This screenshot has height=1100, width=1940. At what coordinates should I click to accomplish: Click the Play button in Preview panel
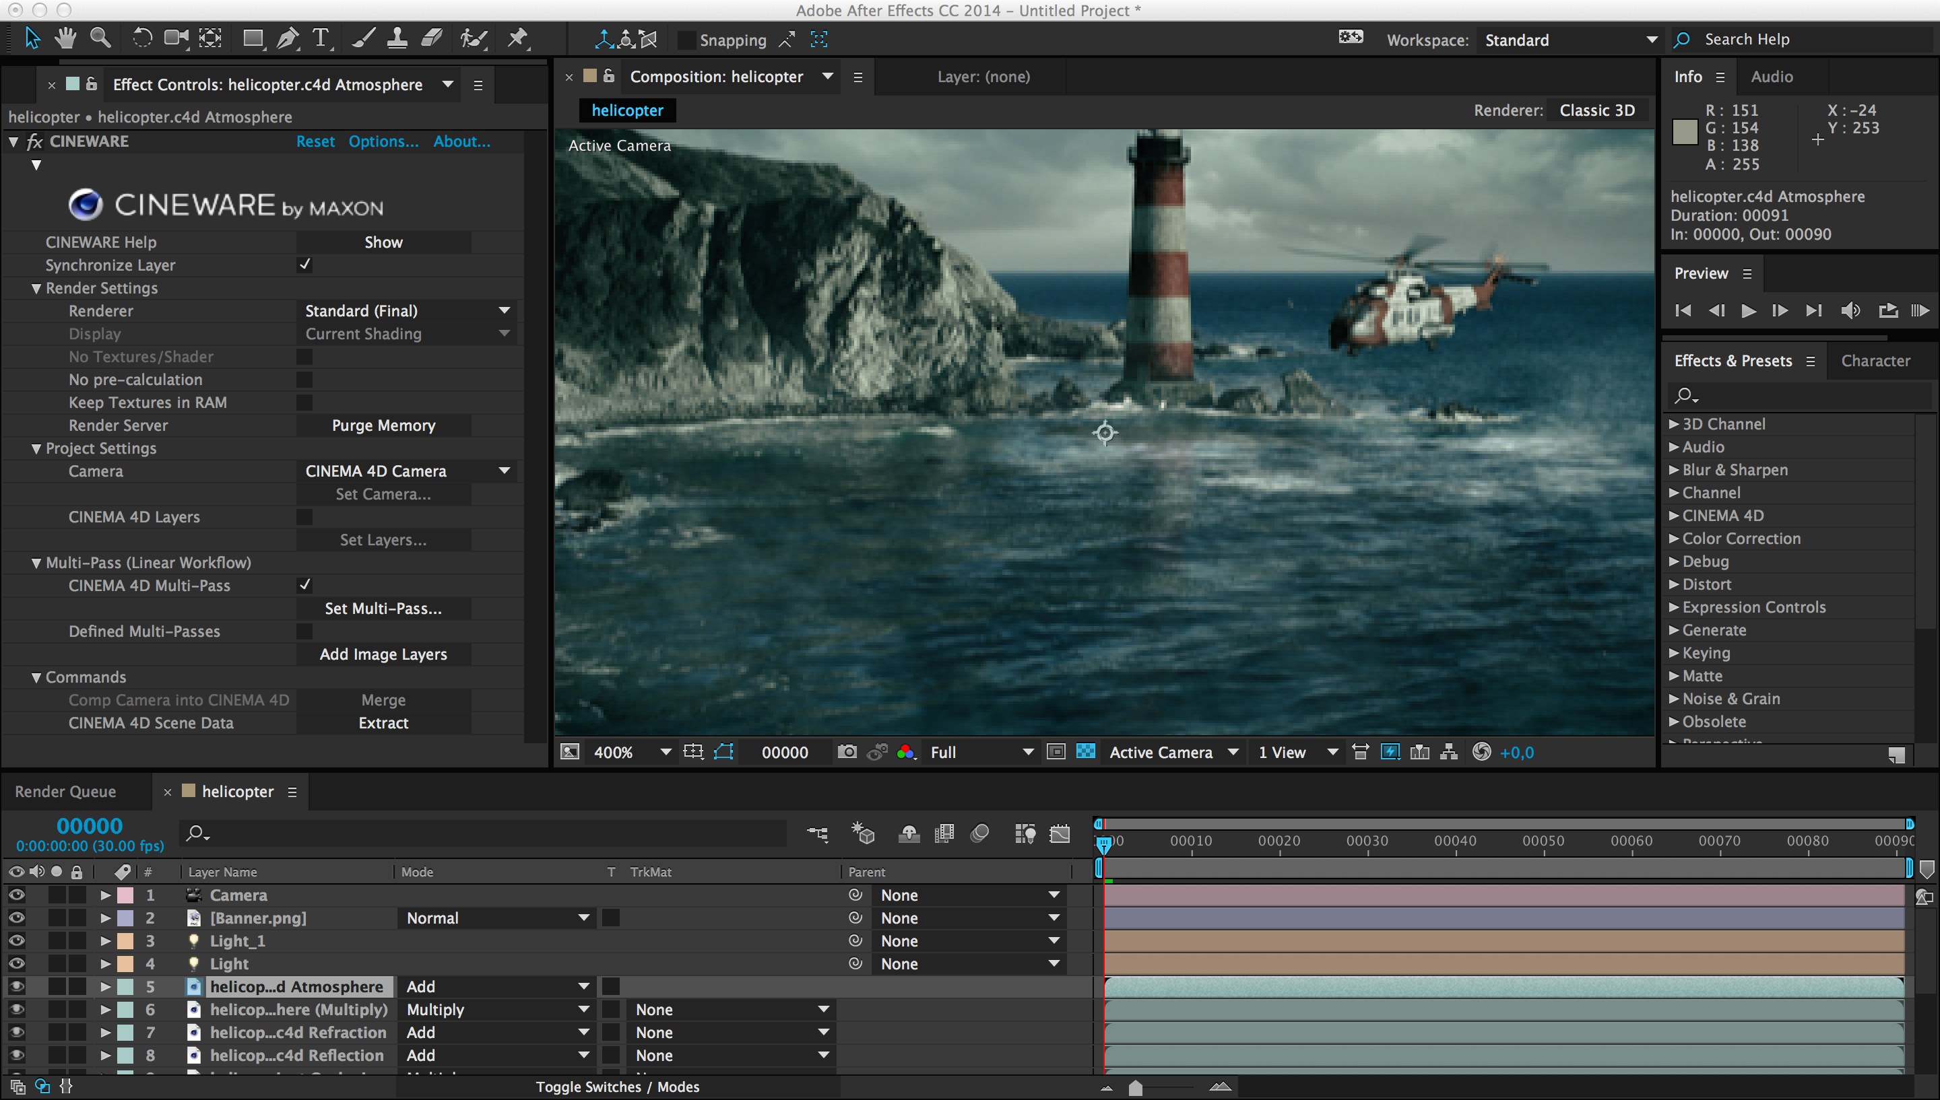click(x=1748, y=310)
